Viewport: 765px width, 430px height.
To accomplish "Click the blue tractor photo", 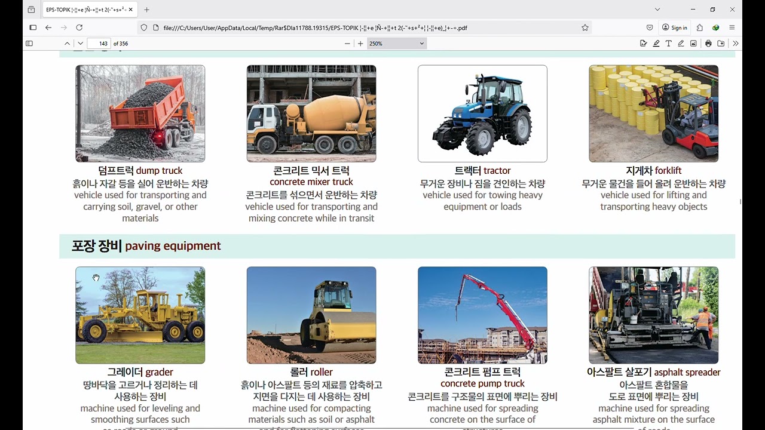I will (482, 113).
